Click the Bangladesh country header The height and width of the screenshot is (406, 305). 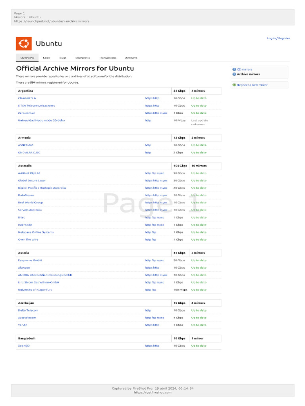[x=27, y=339]
